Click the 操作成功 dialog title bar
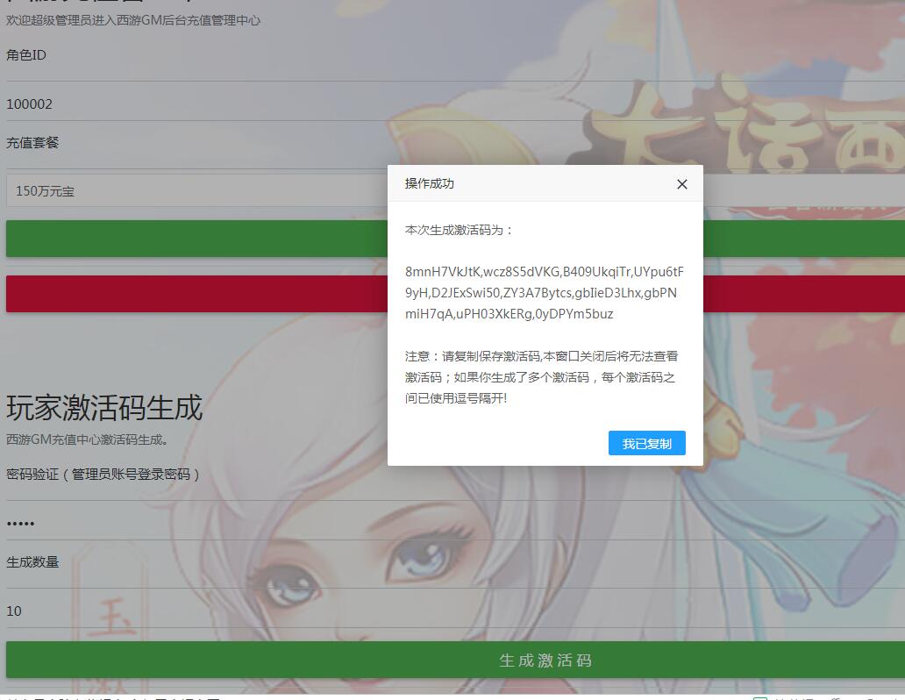Image resolution: width=905 pixels, height=700 pixels. [526, 184]
